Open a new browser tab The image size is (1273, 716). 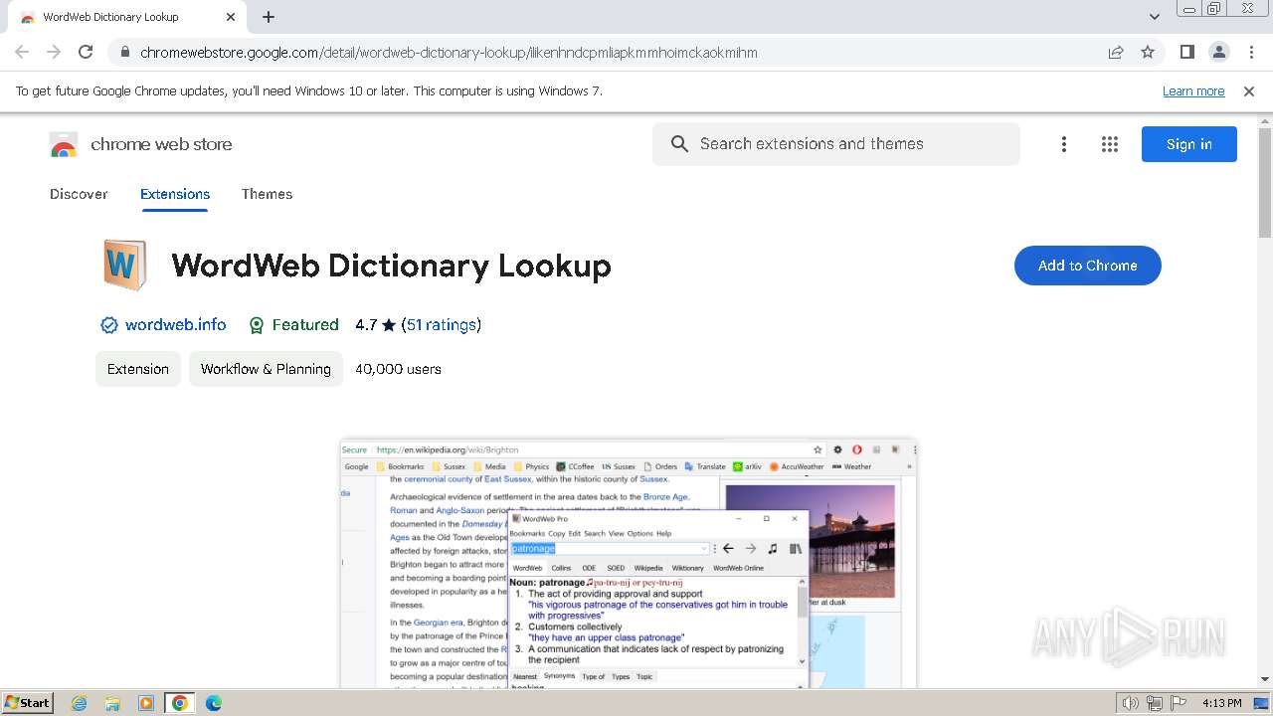pos(269,17)
